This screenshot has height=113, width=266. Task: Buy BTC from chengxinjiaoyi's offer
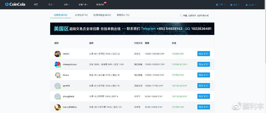tap(204, 64)
